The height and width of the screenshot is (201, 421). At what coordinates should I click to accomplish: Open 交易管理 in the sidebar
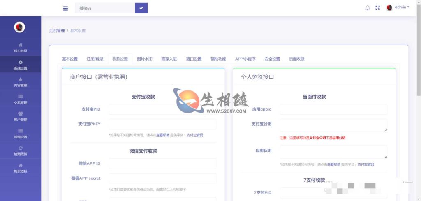tap(21, 99)
